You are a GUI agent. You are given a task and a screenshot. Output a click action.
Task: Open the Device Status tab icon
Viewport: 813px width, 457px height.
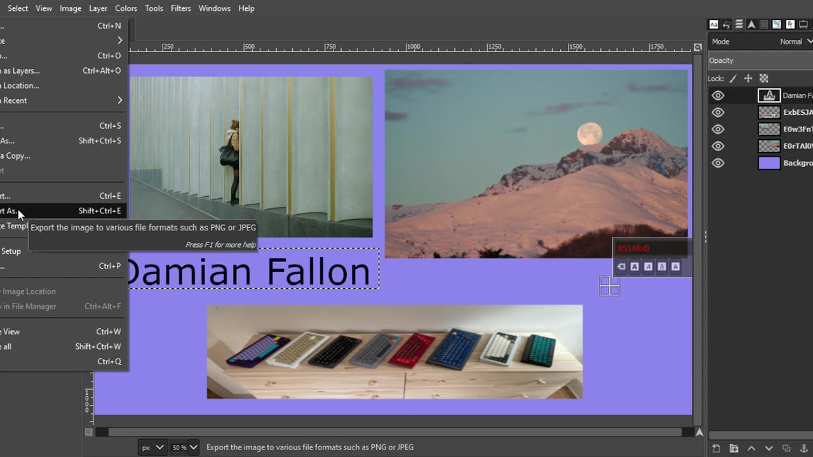803,24
